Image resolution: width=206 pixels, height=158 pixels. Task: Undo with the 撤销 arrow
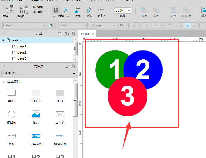point(38,7)
